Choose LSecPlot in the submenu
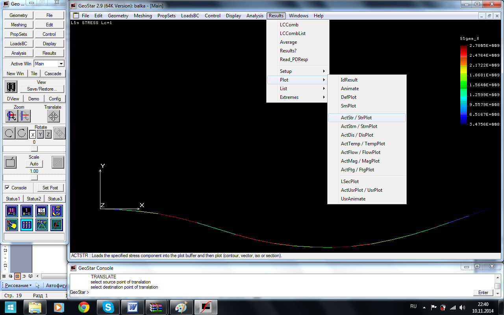The height and width of the screenshot is (315, 504). click(x=367, y=182)
